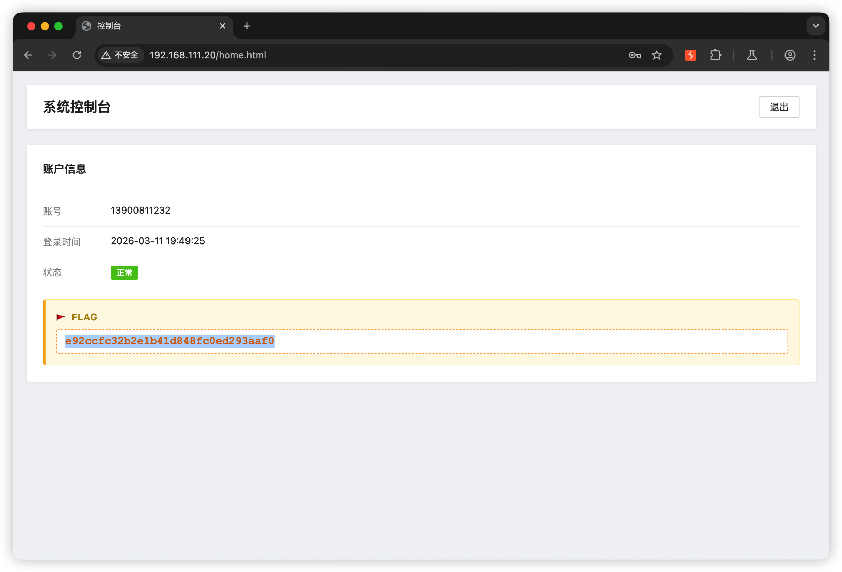Click the 退出 logout button
This screenshot has width=842, height=572.
pos(779,107)
